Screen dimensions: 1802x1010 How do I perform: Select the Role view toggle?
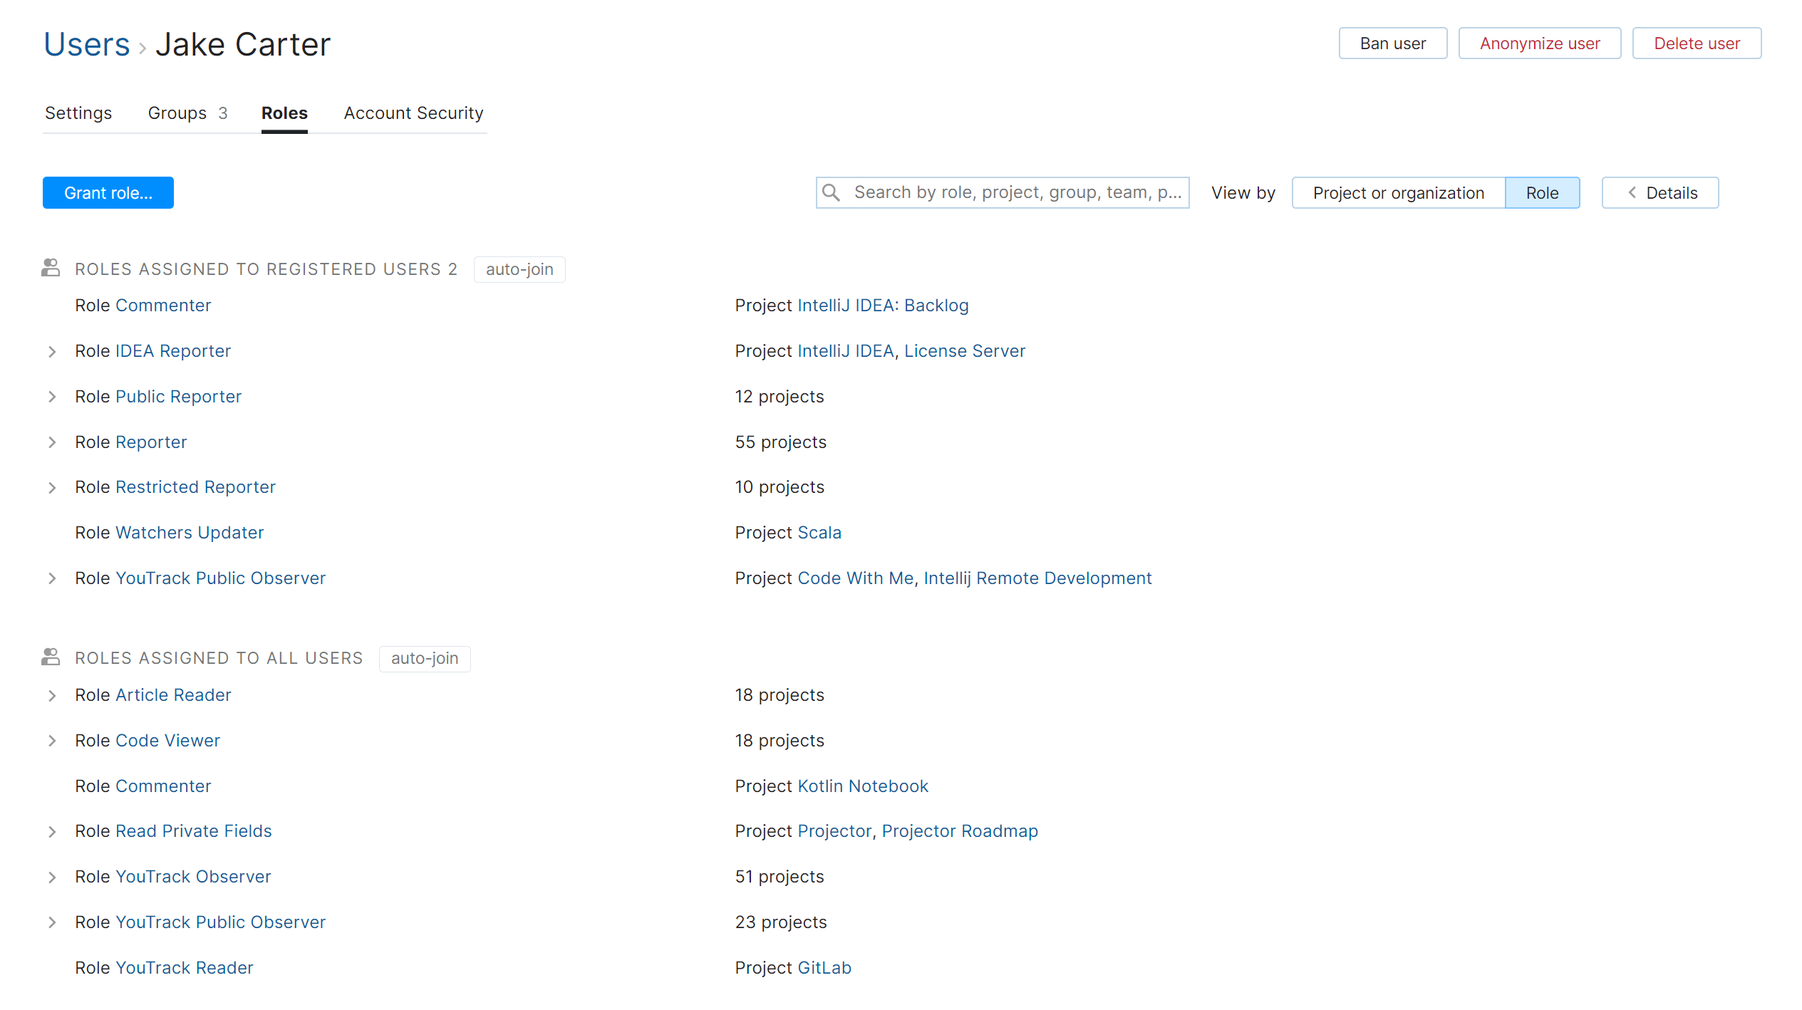[x=1542, y=192]
